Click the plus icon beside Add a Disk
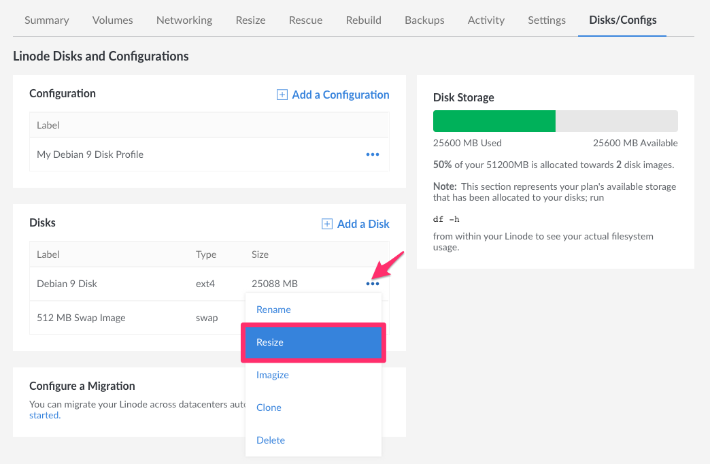 [327, 225]
